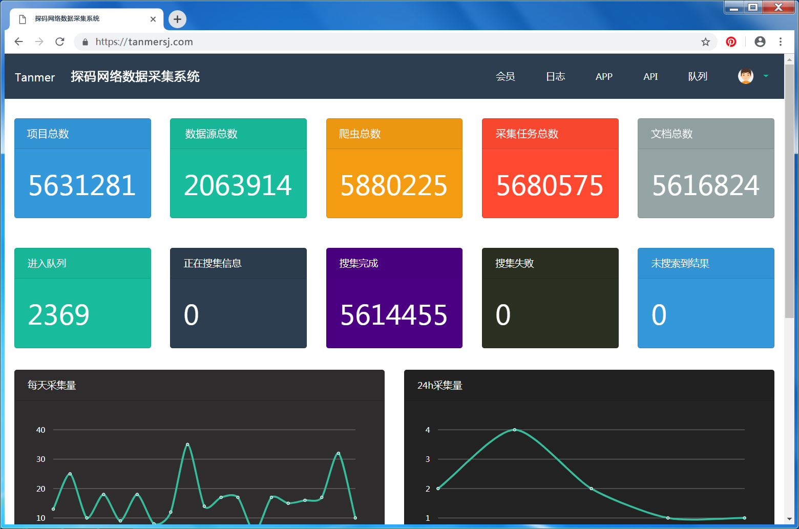The image size is (799, 529).
Task: Go back with the browser back arrow
Action: point(19,41)
